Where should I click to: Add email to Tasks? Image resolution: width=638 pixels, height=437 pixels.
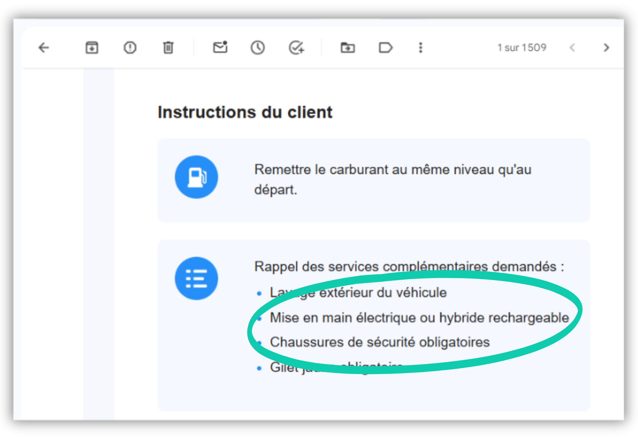(296, 47)
